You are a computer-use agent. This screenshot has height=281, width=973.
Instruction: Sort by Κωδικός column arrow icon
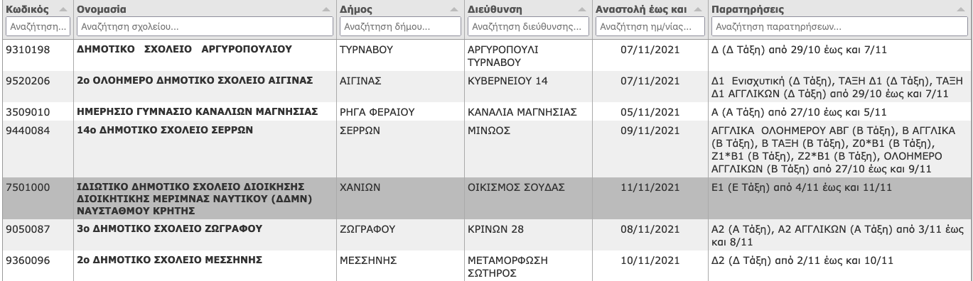coord(64,9)
